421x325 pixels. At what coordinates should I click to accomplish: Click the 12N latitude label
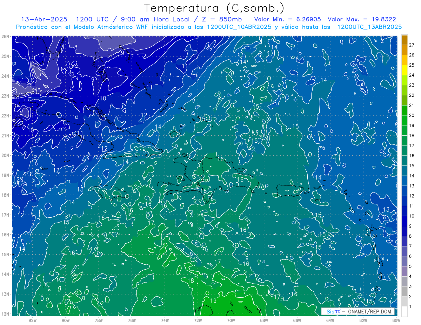[x=5, y=314]
